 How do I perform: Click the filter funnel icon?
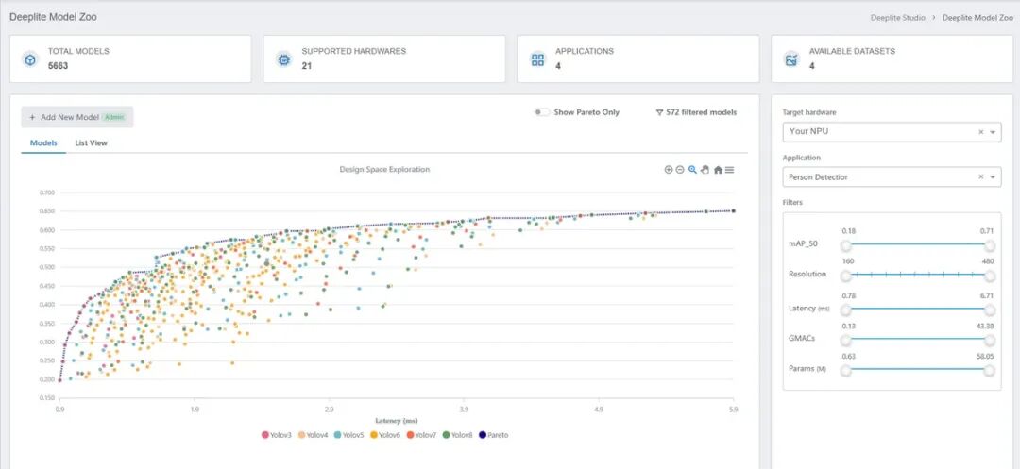[x=659, y=112]
